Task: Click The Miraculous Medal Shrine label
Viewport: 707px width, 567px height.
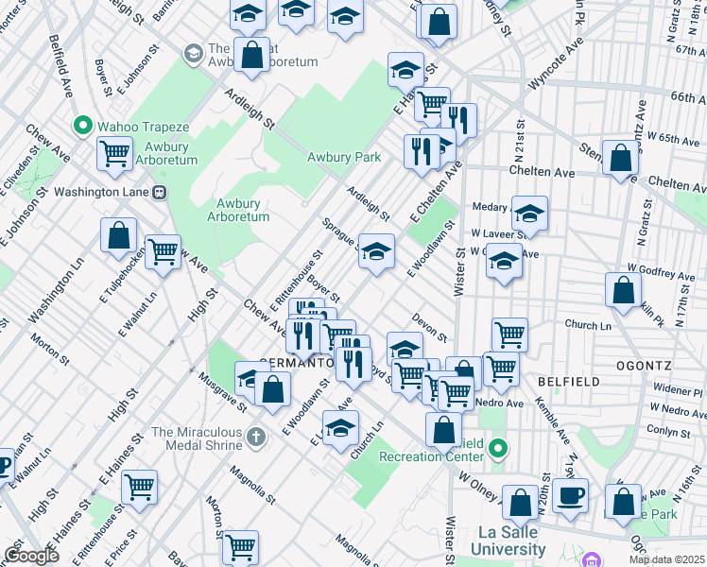Action: [x=197, y=438]
